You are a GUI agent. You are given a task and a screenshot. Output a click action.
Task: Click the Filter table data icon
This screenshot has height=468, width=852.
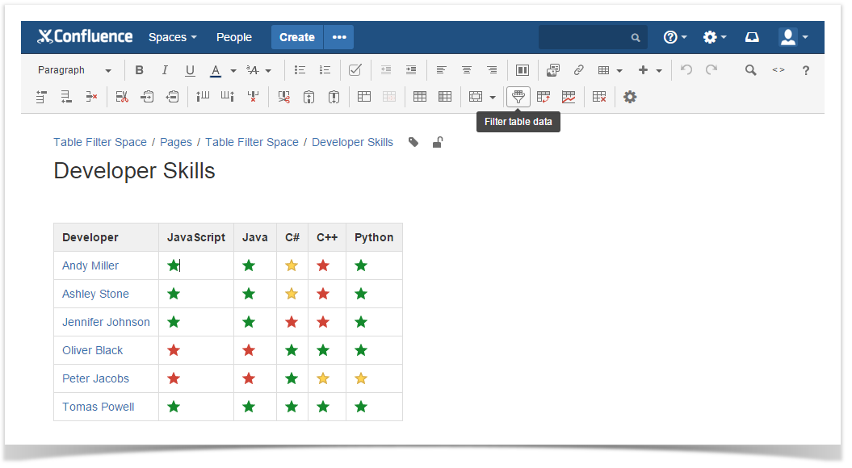(518, 97)
